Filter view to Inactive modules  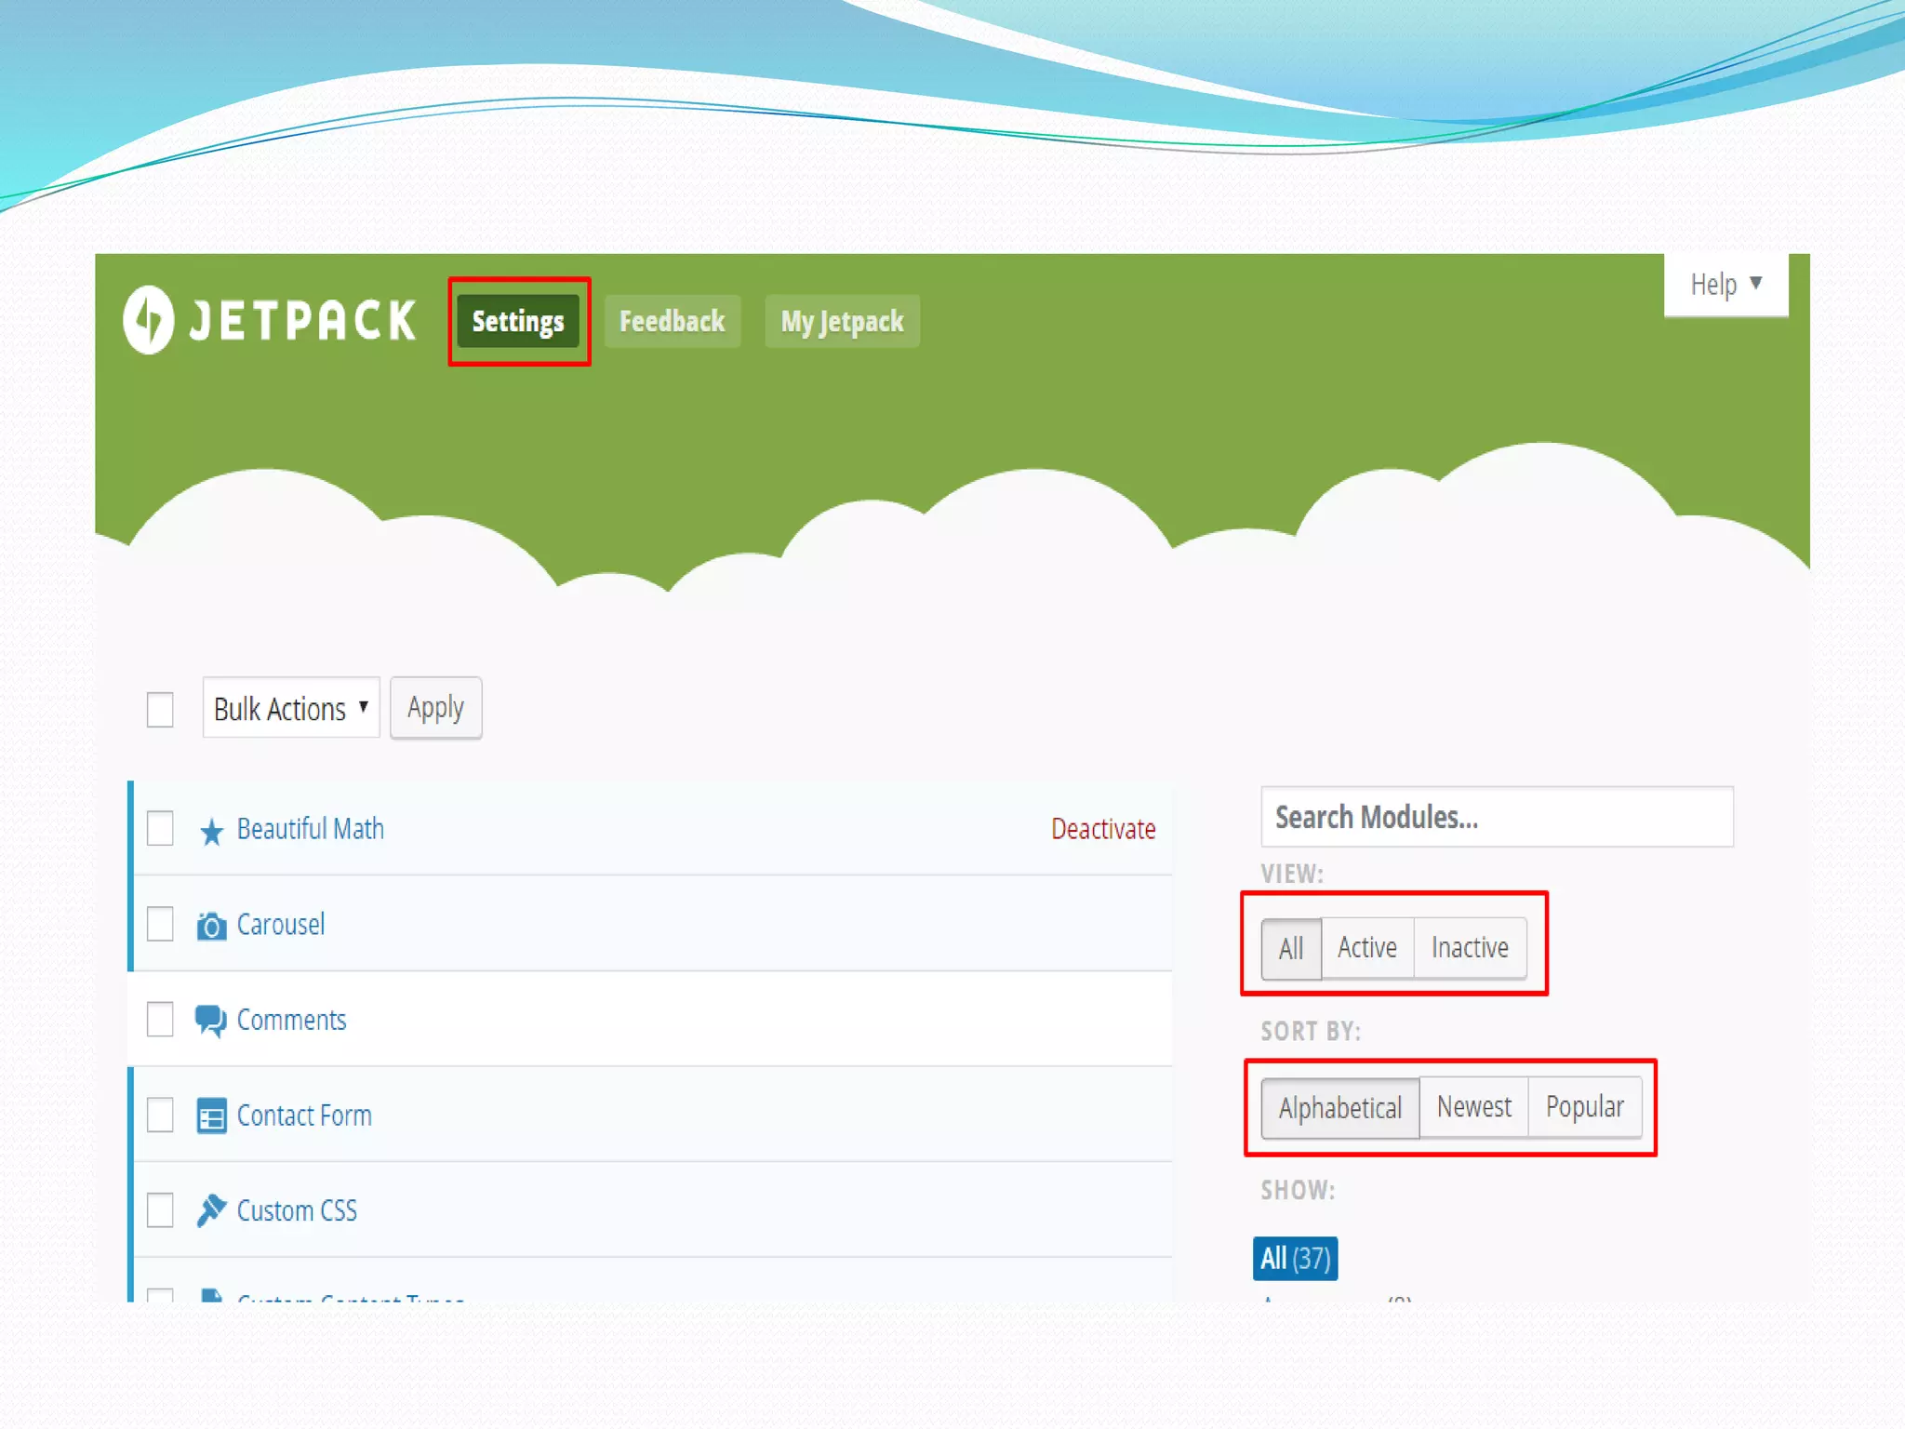(x=1470, y=948)
